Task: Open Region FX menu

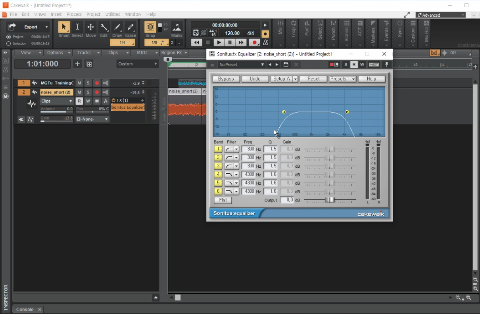Action: tap(175, 53)
